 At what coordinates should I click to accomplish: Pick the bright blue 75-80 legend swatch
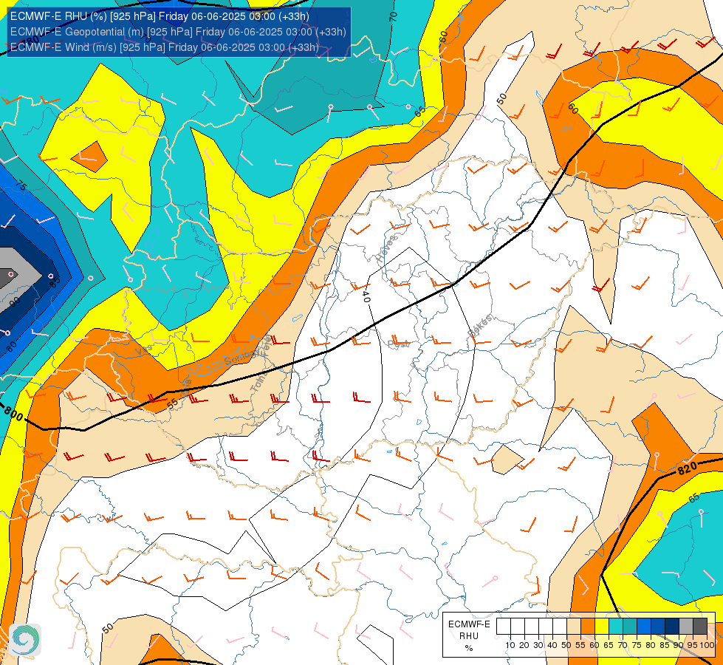tap(644, 627)
